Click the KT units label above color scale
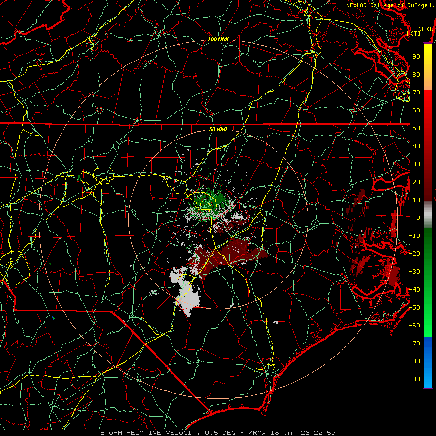The image size is (436, 436). point(414,33)
